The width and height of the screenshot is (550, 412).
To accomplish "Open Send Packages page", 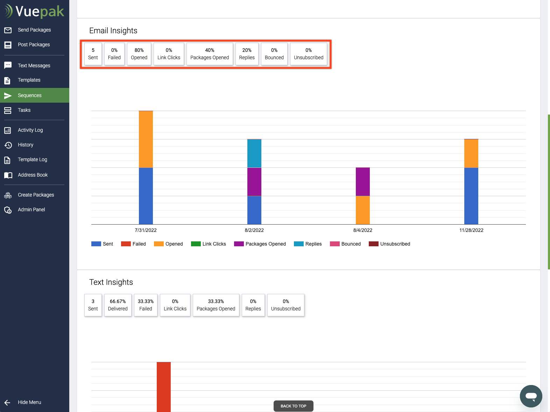I will point(35,30).
